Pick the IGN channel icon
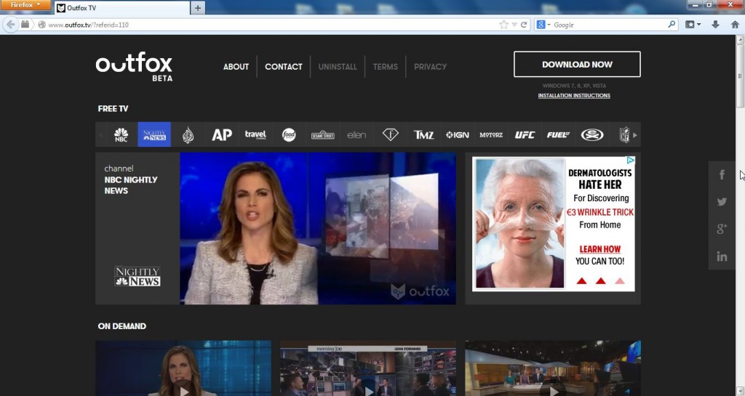This screenshot has width=745, height=396. (457, 134)
